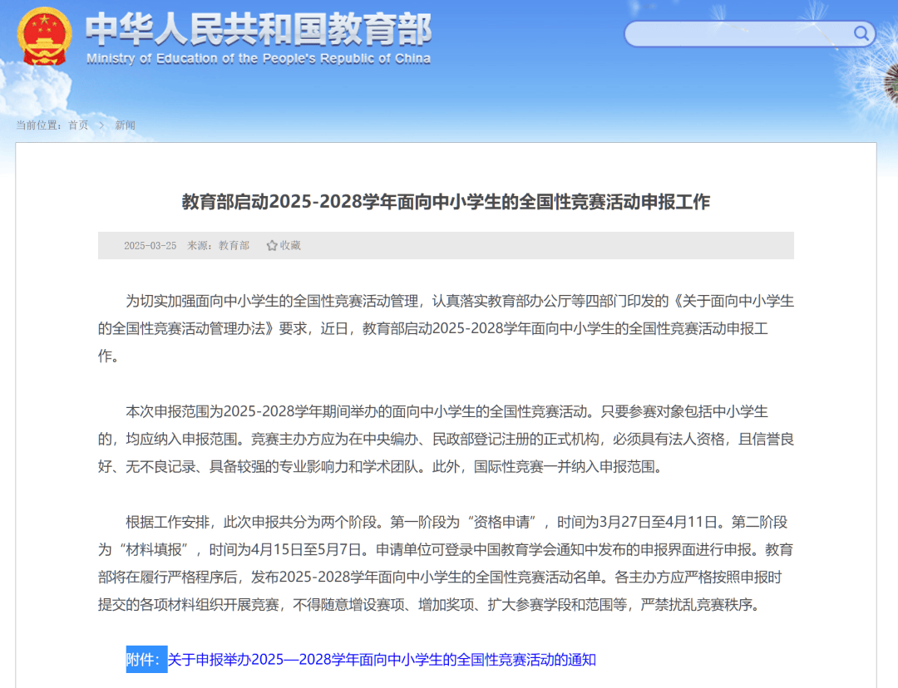The height and width of the screenshot is (688, 898).
Task: Click the English subtitle Ministry of Education
Action: point(259,58)
